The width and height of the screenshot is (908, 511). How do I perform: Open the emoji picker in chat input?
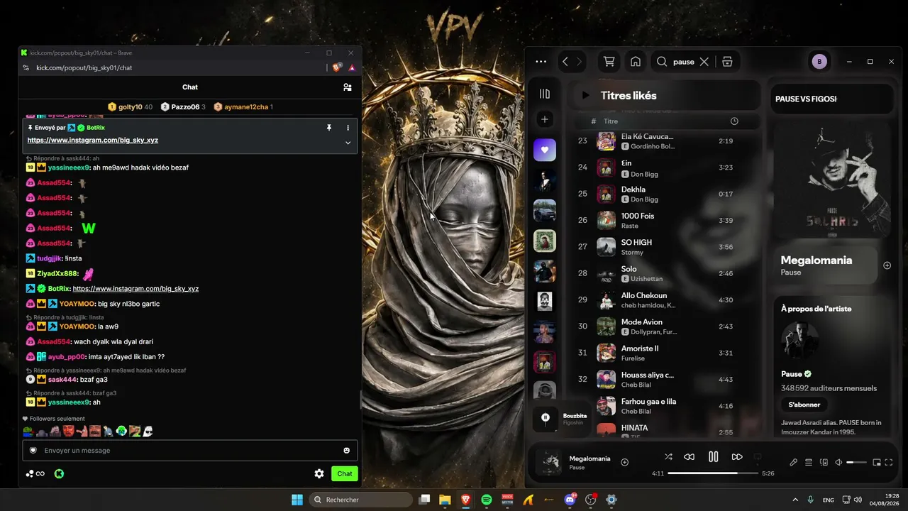(346, 451)
